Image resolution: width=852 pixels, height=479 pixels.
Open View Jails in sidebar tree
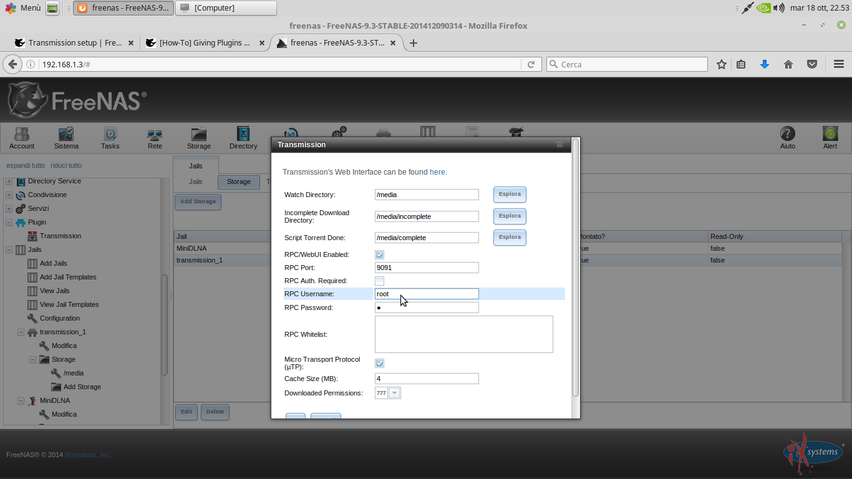55,291
